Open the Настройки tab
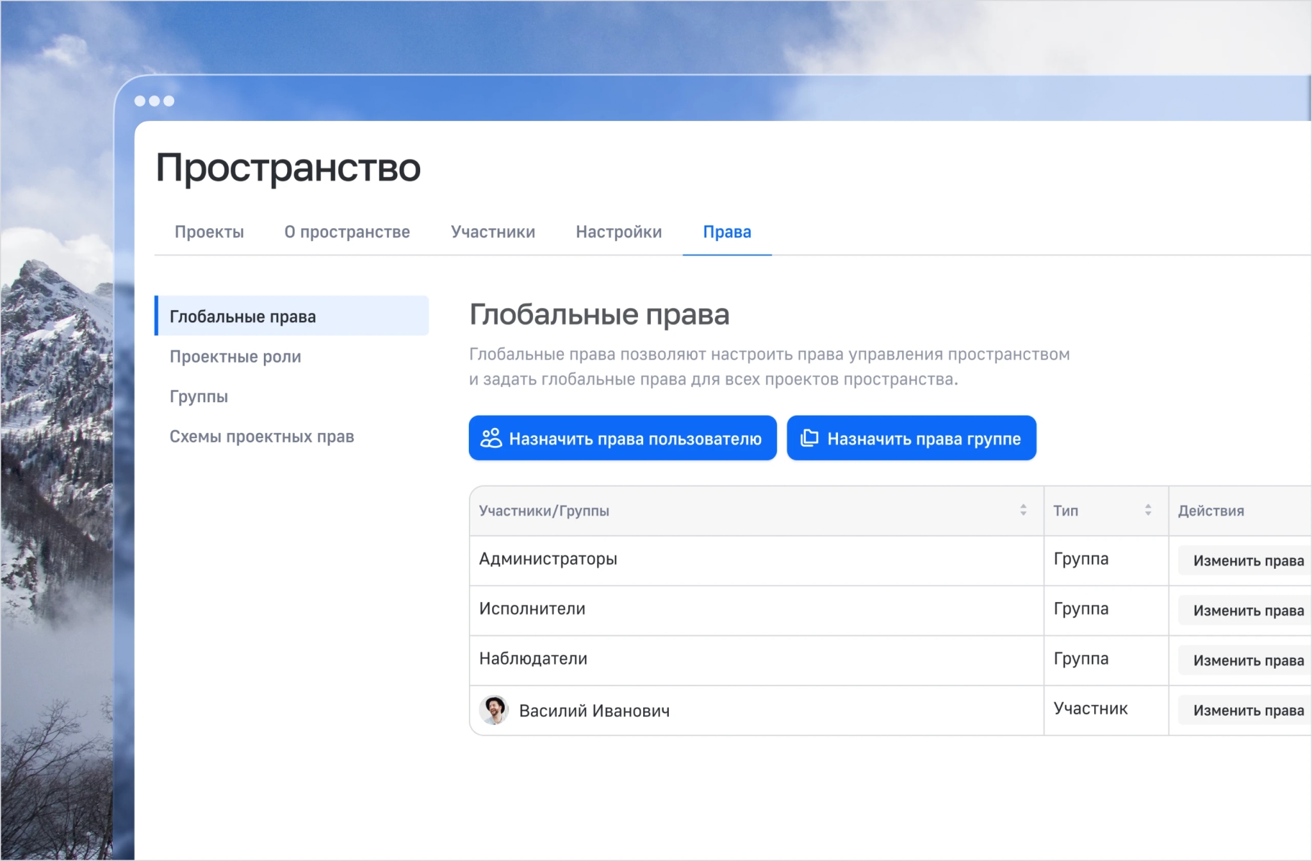 coord(618,232)
